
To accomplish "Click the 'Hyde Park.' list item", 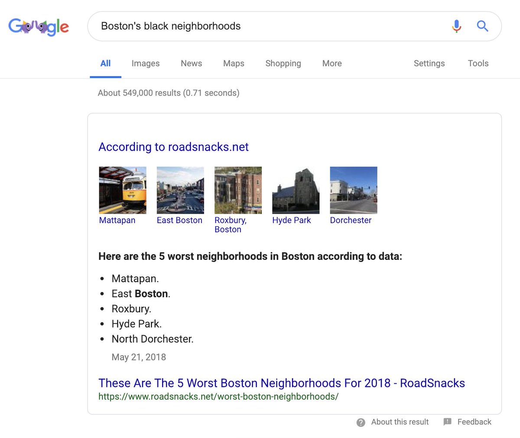I will coord(136,324).
